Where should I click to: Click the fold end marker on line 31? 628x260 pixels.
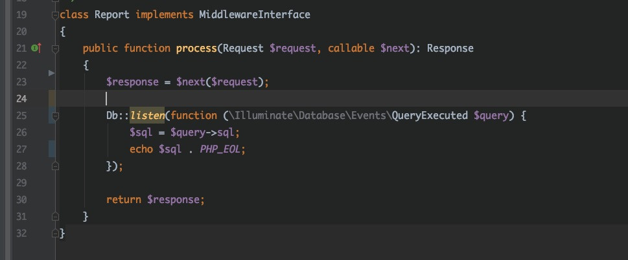tap(55, 216)
